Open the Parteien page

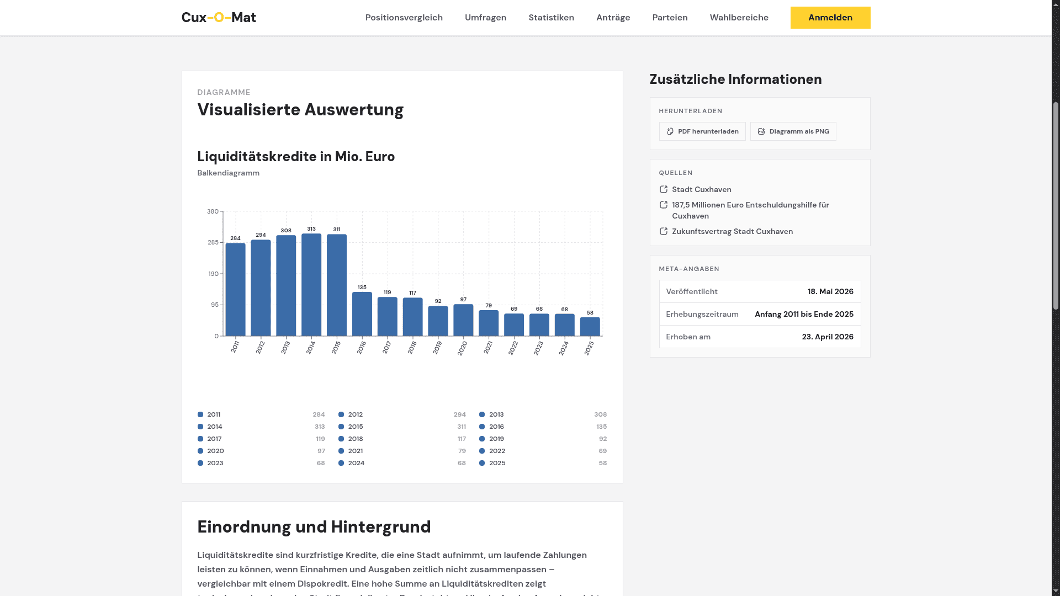coord(670,18)
